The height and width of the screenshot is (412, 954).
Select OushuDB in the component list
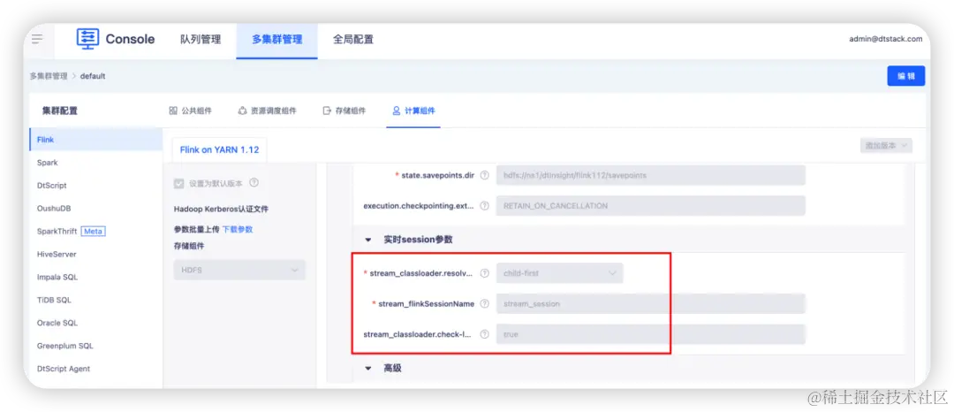point(95,208)
